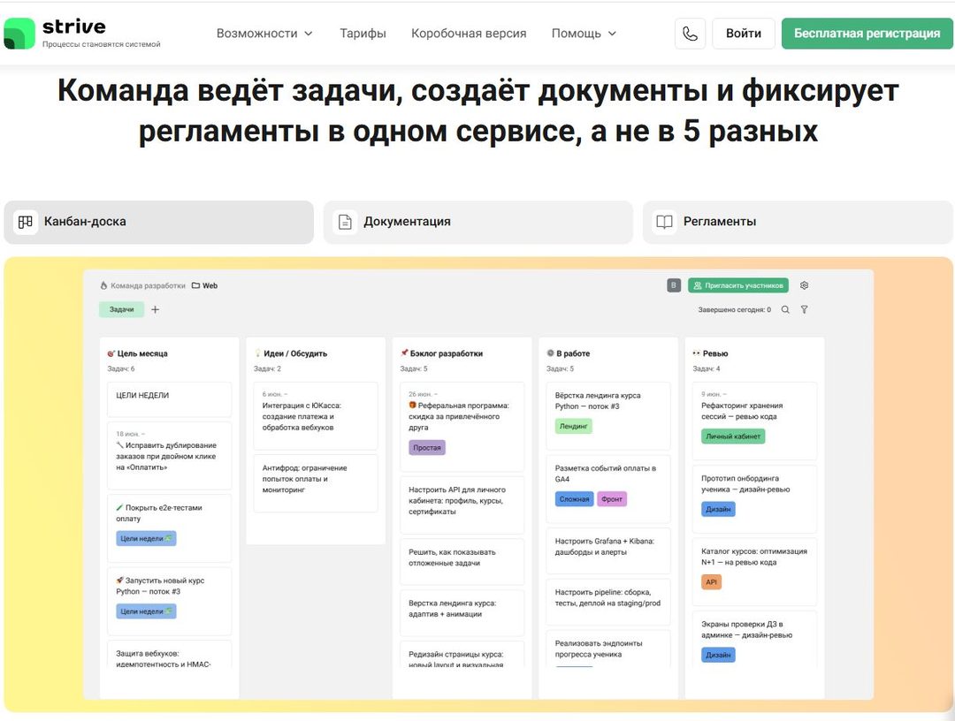Click the green Лендинг tag

(x=574, y=427)
